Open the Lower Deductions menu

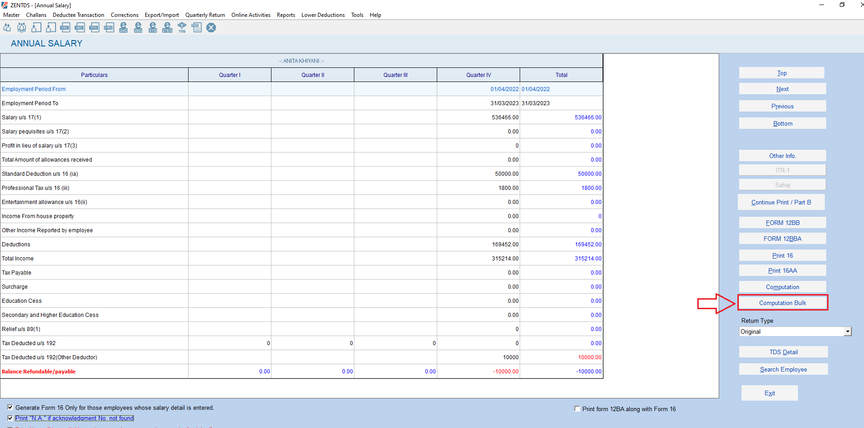[x=323, y=15]
